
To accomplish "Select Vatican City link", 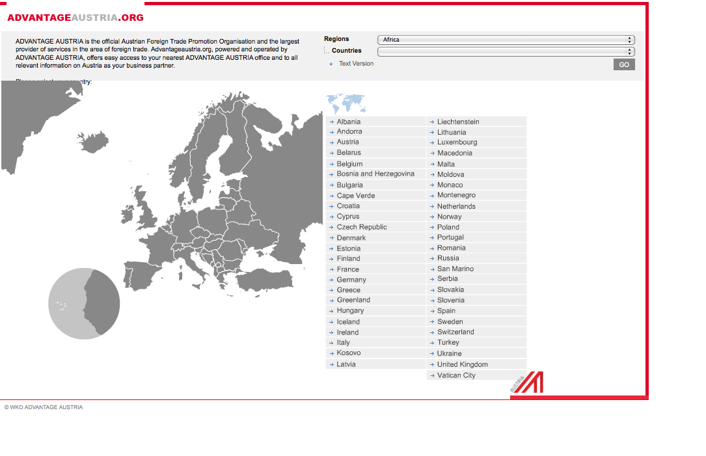I will click(456, 375).
